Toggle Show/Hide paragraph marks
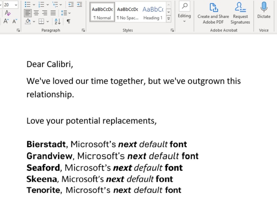This screenshot has height=208, width=277. (x=68, y=21)
